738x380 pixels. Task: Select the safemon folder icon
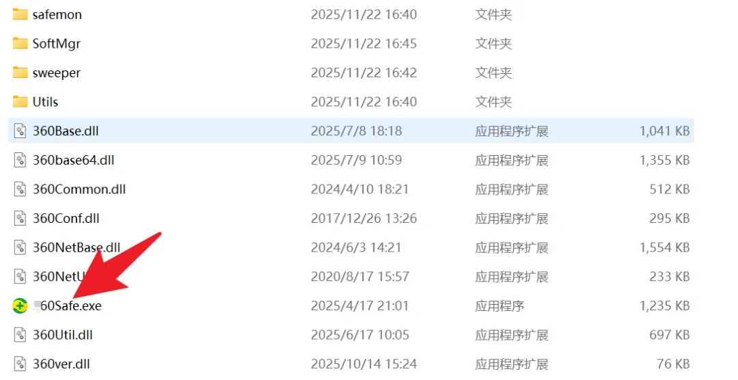pos(20,14)
